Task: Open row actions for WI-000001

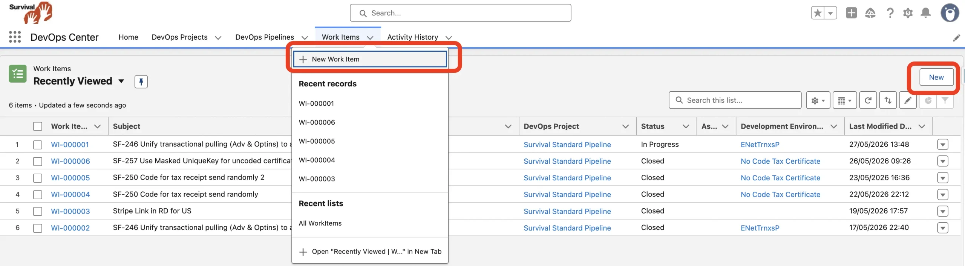Action: (943, 145)
